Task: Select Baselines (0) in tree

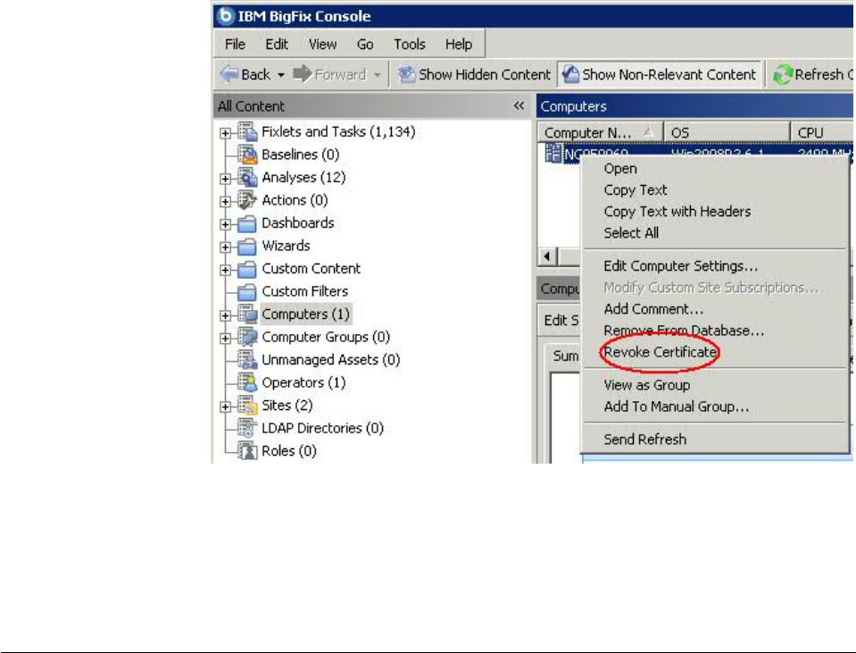Action: tap(300, 155)
